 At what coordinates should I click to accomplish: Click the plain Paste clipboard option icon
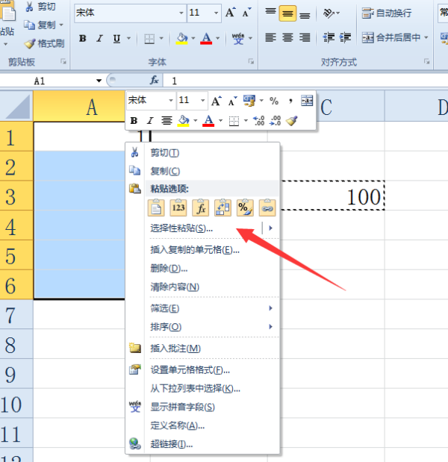[x=156, y=207]
